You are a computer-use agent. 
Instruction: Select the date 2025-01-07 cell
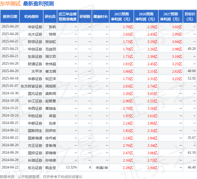pyautogui.click(x=10, y=86)
